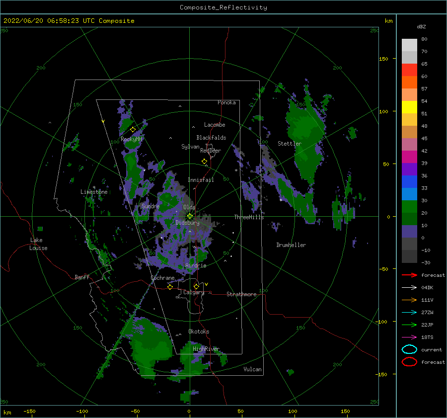Click the green 22JP arrow icon
447x418 pixels.
pyautogui.click(x=409, y=325)
